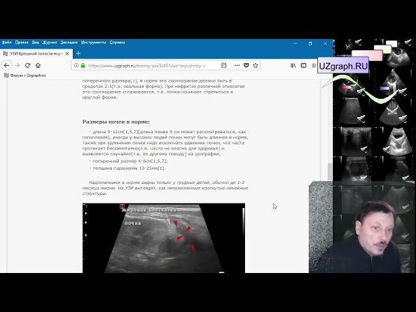
Task: Select the УЗИ брюшной полости browser tab
Action: tap(36, 53)
